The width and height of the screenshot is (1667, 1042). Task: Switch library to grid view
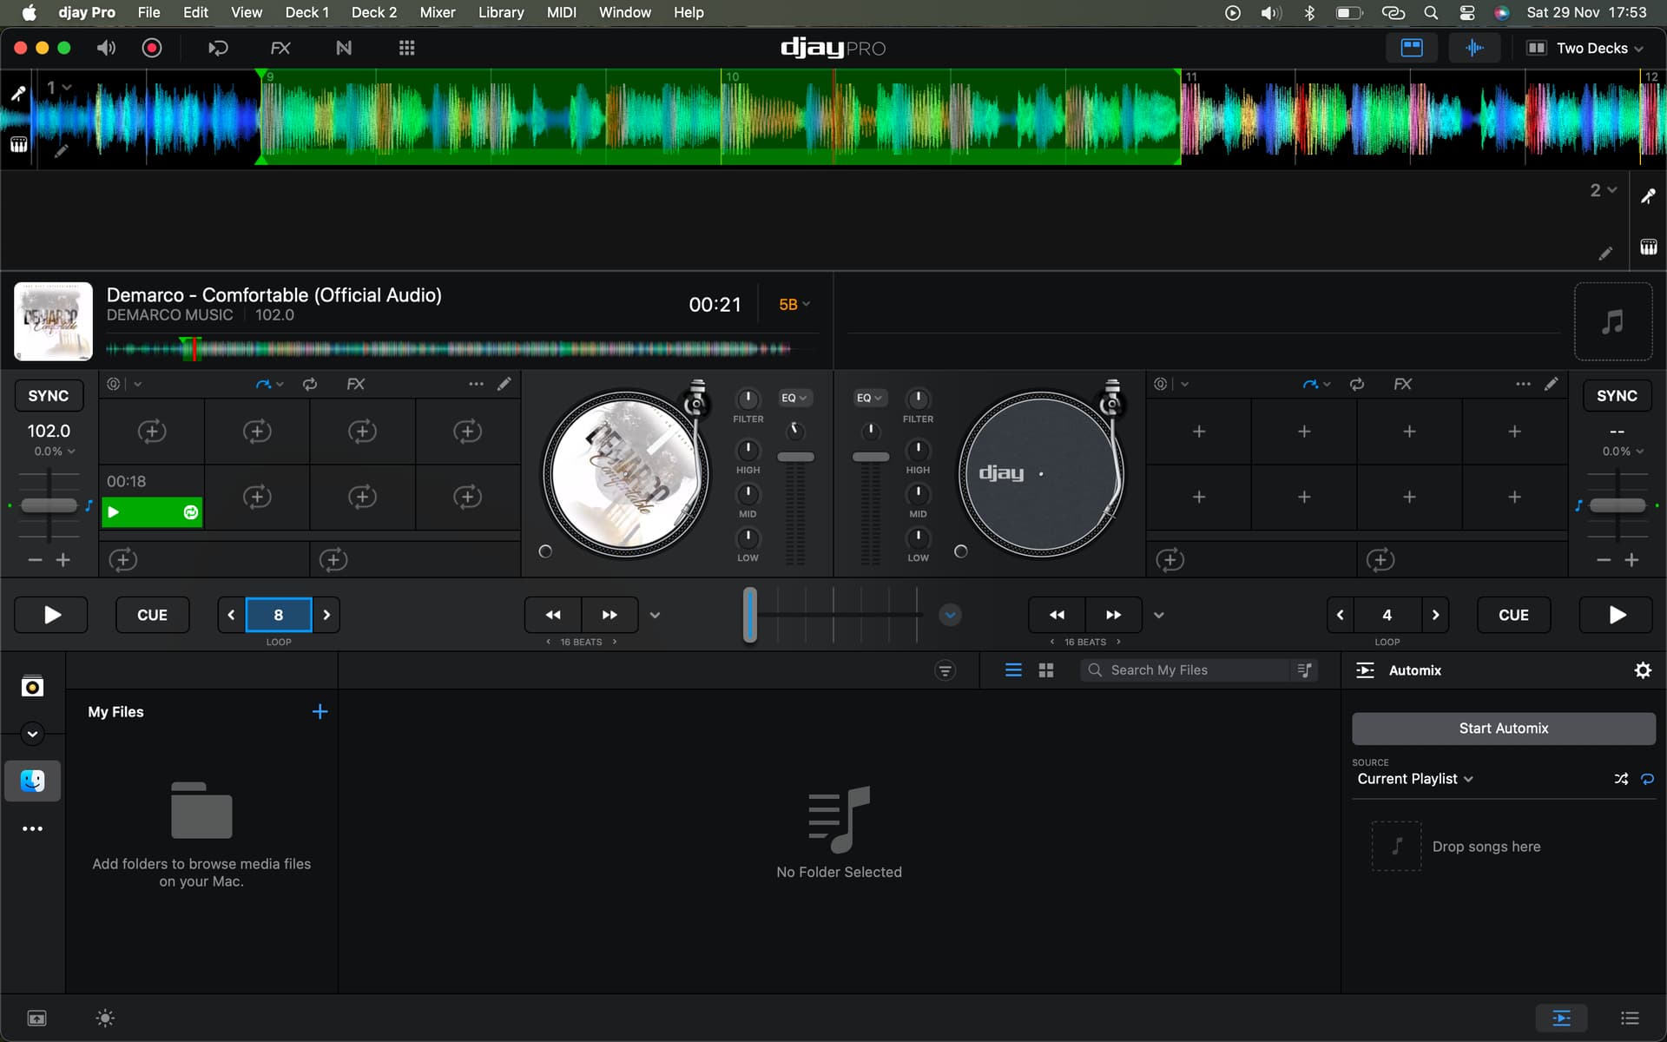(x=1046, y=670)
